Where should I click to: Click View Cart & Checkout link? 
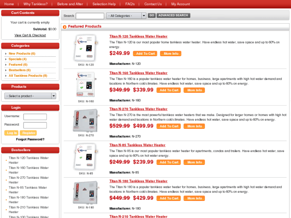pyautogui.click(x=30, y=35)
